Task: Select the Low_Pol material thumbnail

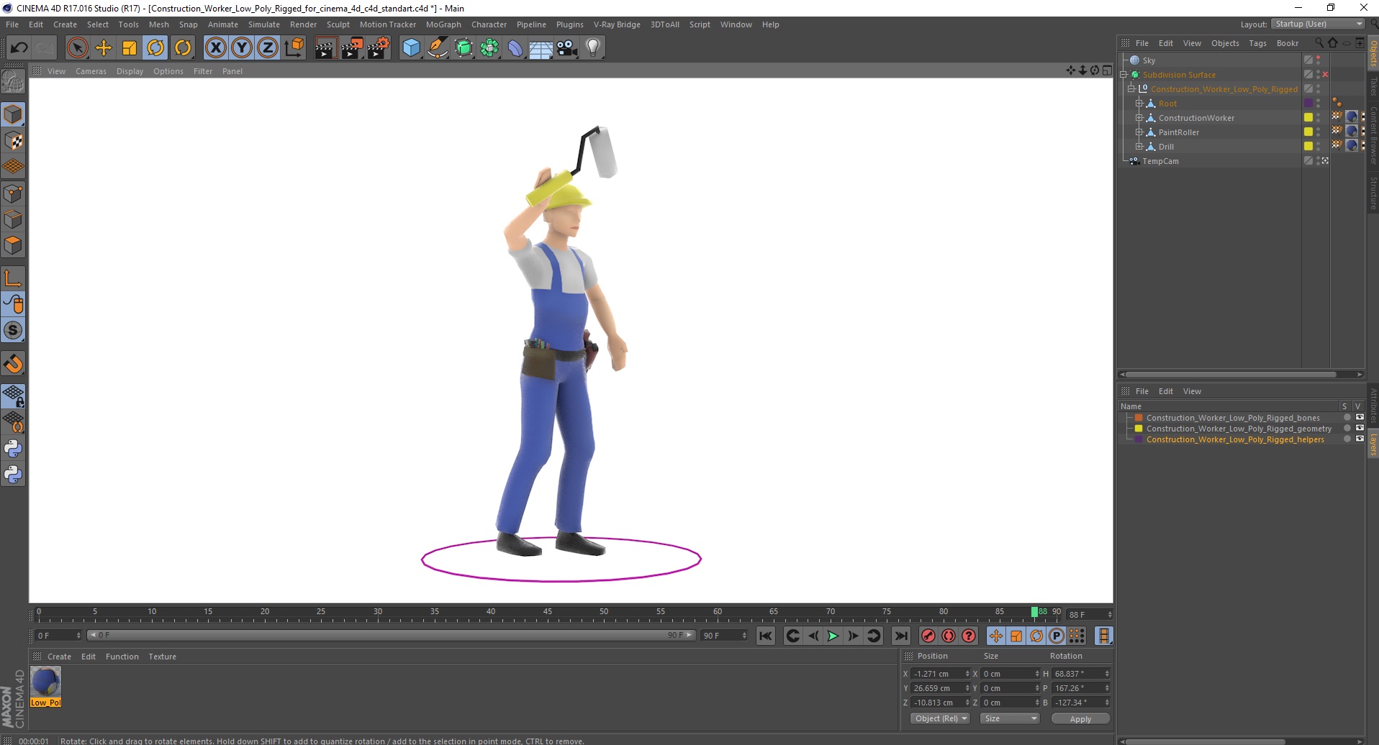Action: [x=45, y=687]
